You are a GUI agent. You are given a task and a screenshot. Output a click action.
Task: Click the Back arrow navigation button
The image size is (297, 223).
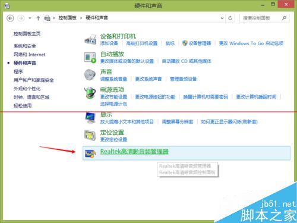10,18
